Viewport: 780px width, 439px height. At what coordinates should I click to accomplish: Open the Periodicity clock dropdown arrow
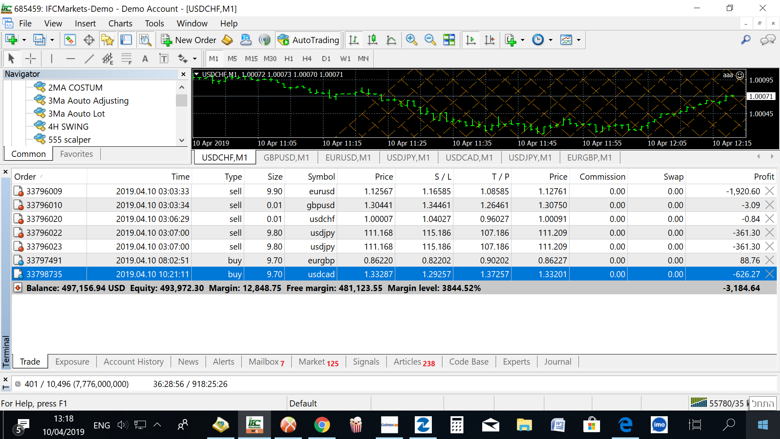point(550,40)
